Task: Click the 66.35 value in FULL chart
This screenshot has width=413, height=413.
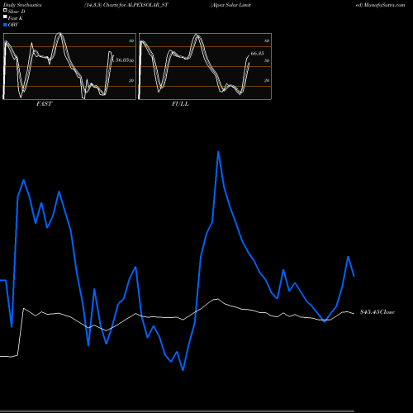Action: pos(257,54)
